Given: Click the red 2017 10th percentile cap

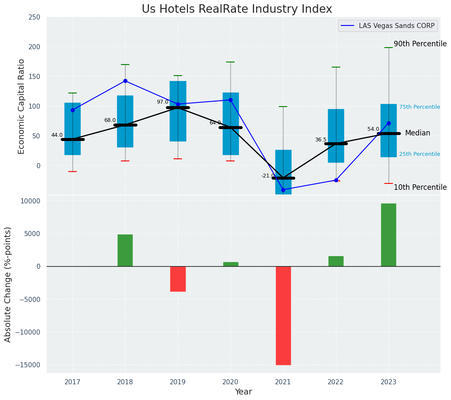Looking at the screenshot, I should coord(73,172).
